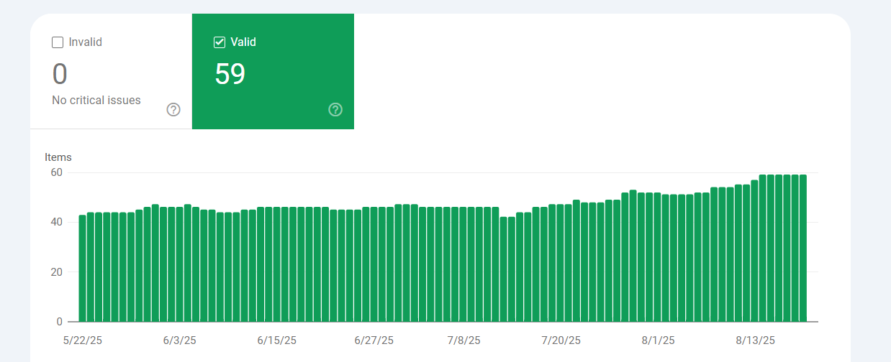The width and height of the screenshot is (891, 362).
Task: Click the first bar of the chart
Action: [83, 268]
